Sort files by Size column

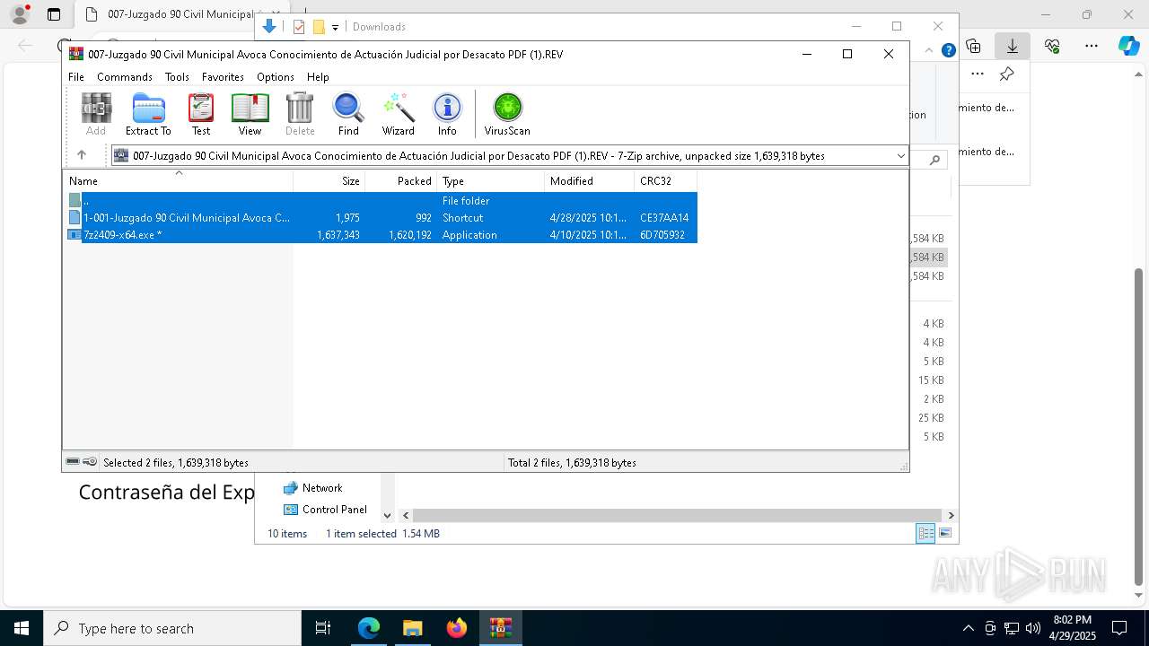[x=329, y=180]
